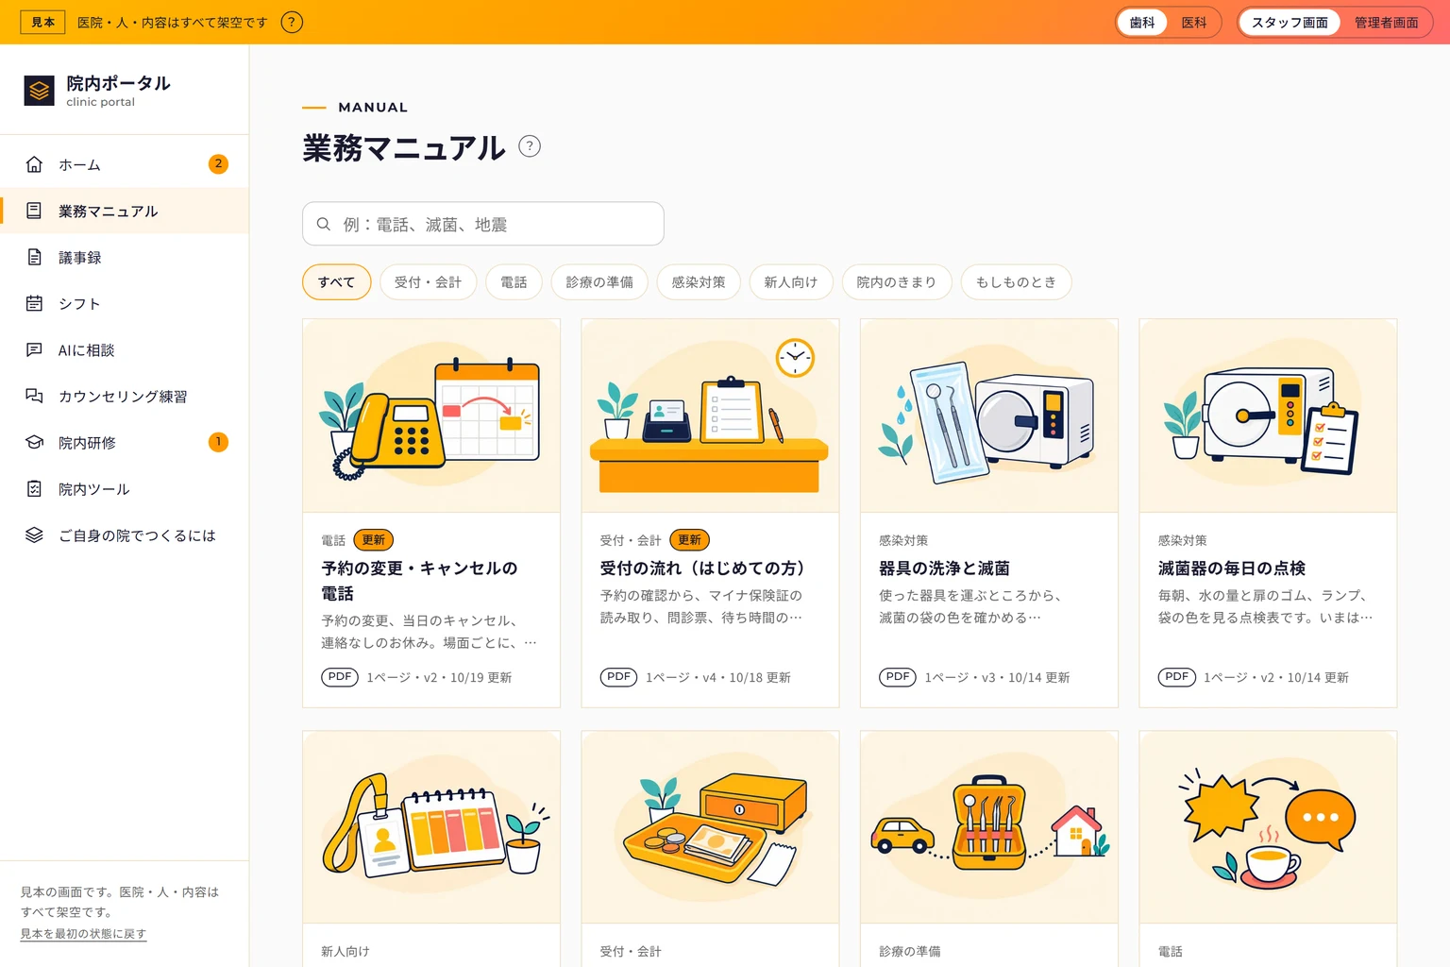Image resolution: width=1450 pixels, height=967 pixels.
Task: Click the badge 1 on 院内研修
Action: pyautogui.click(x=218, y=442)
